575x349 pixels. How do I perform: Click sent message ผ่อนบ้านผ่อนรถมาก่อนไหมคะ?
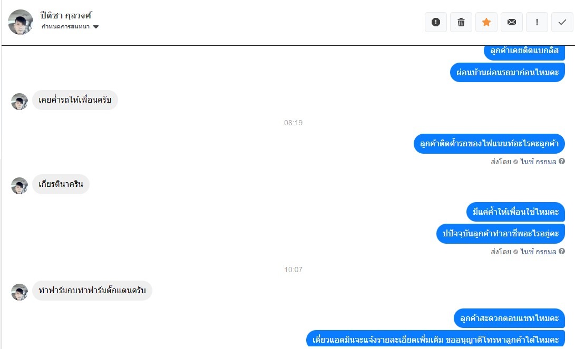pos(508,72)
